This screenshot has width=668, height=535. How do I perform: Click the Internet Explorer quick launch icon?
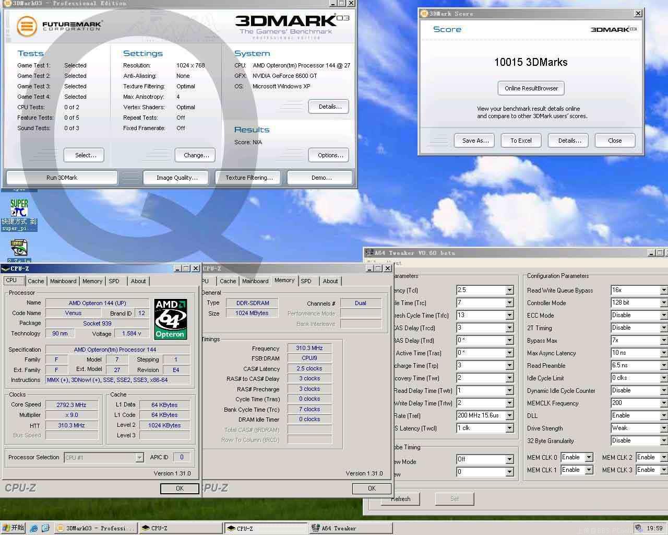coord(34,528)
